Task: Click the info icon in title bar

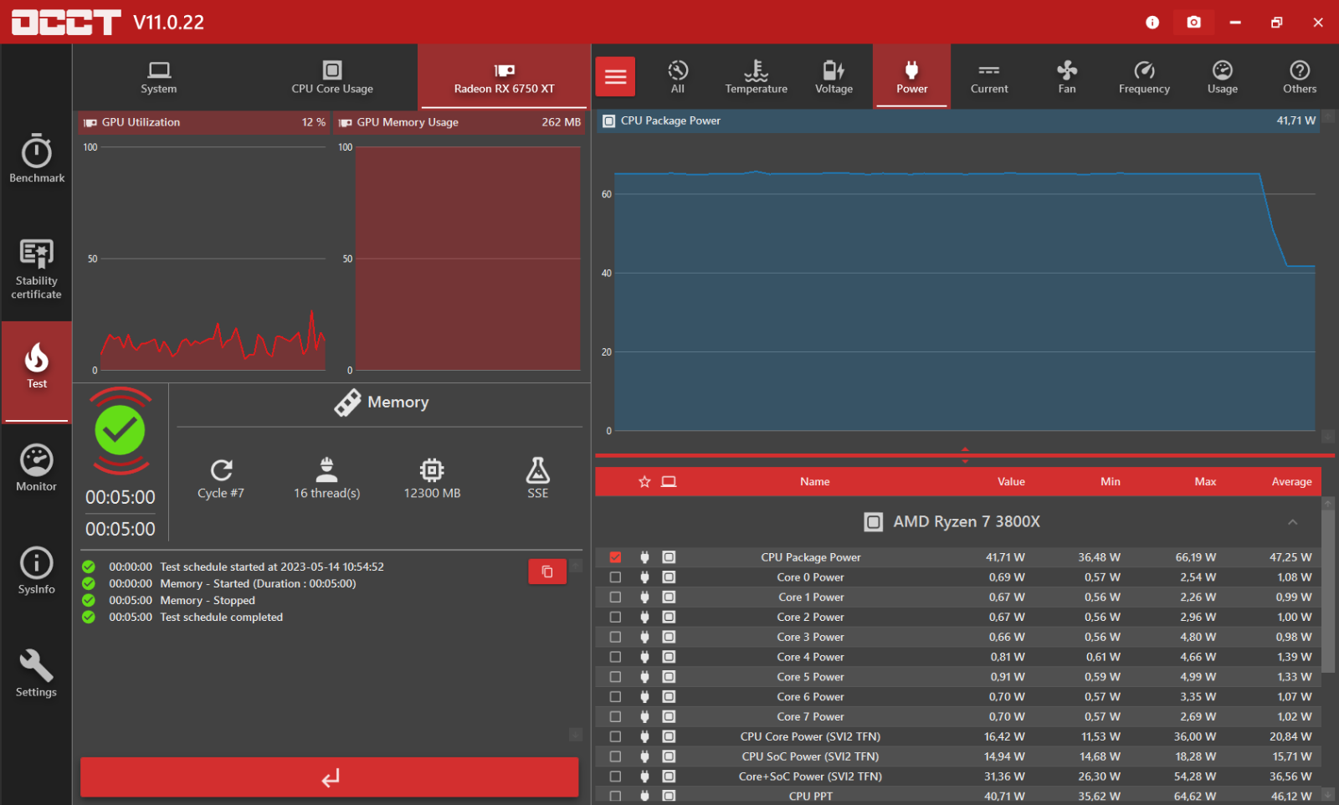Action: 1152,23
